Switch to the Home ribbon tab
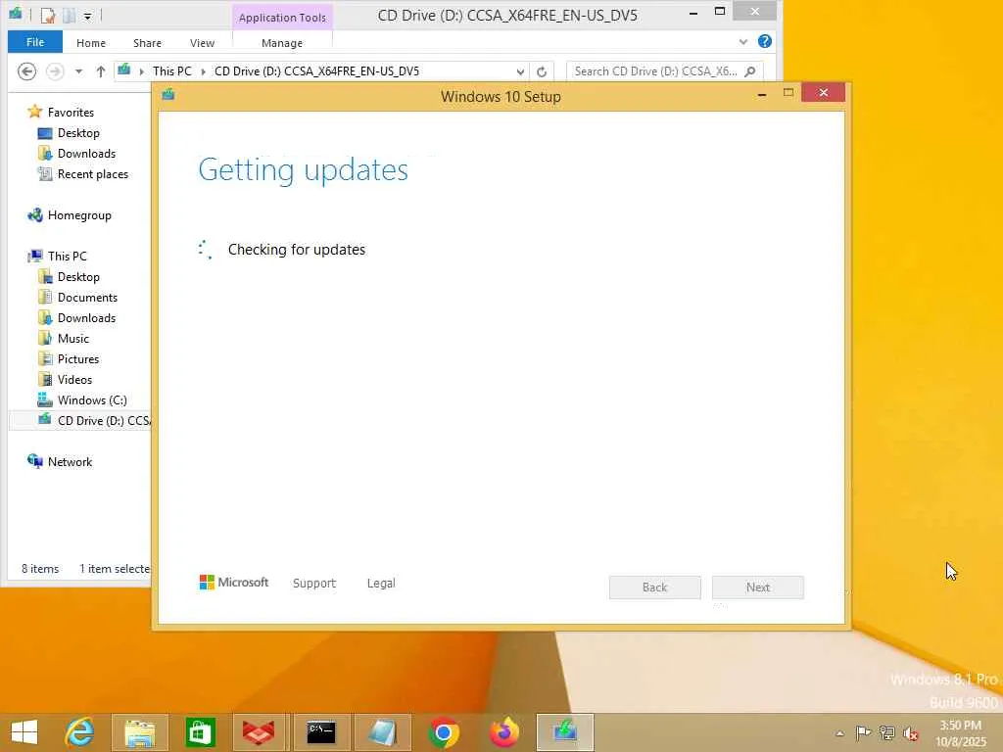The height and width of the screenshot is (752, 1003). coord(91,43)
